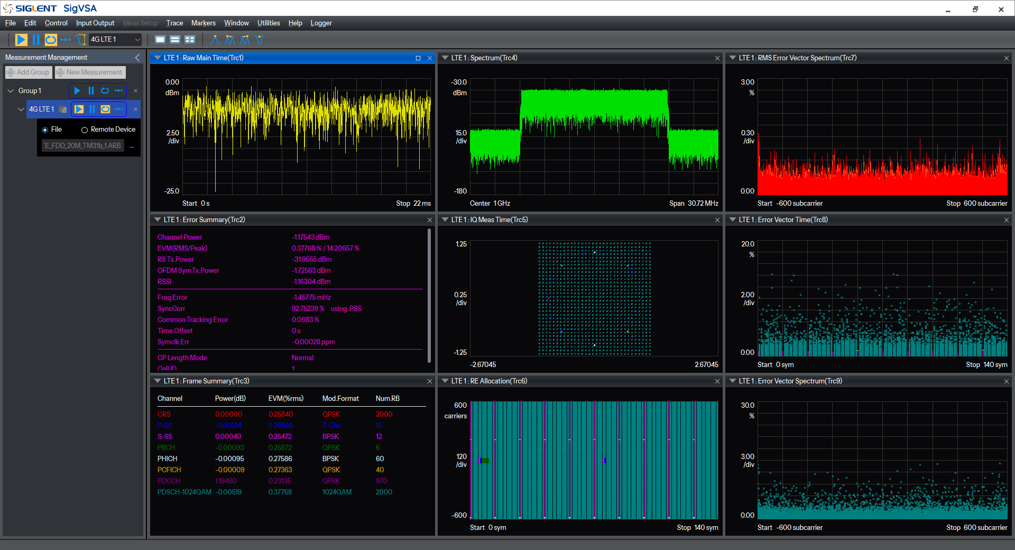The image size is (1015, 550).
Task: Select the single-window layout icon
Action: click(x=160, y=40)
